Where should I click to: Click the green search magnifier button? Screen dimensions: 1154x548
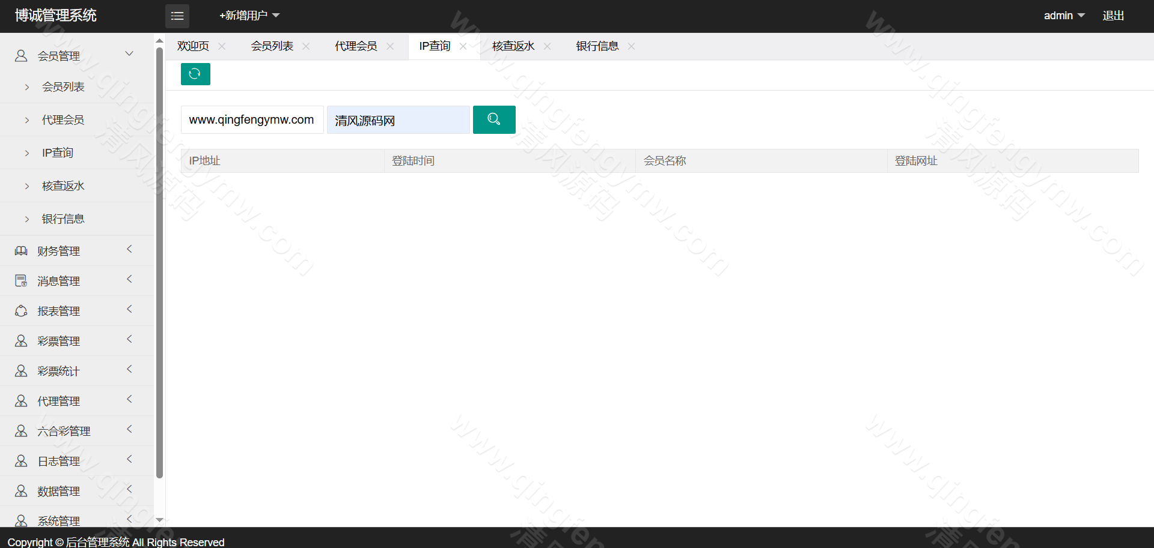[493, 119]
